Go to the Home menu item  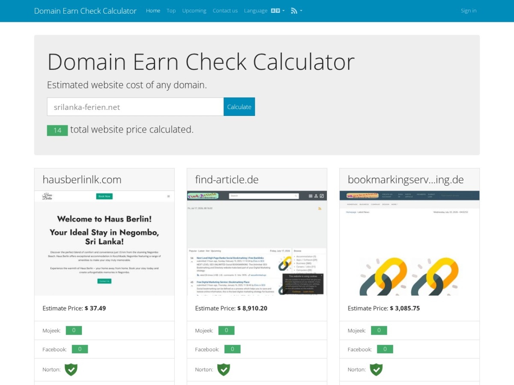click(x=153, y=11)
